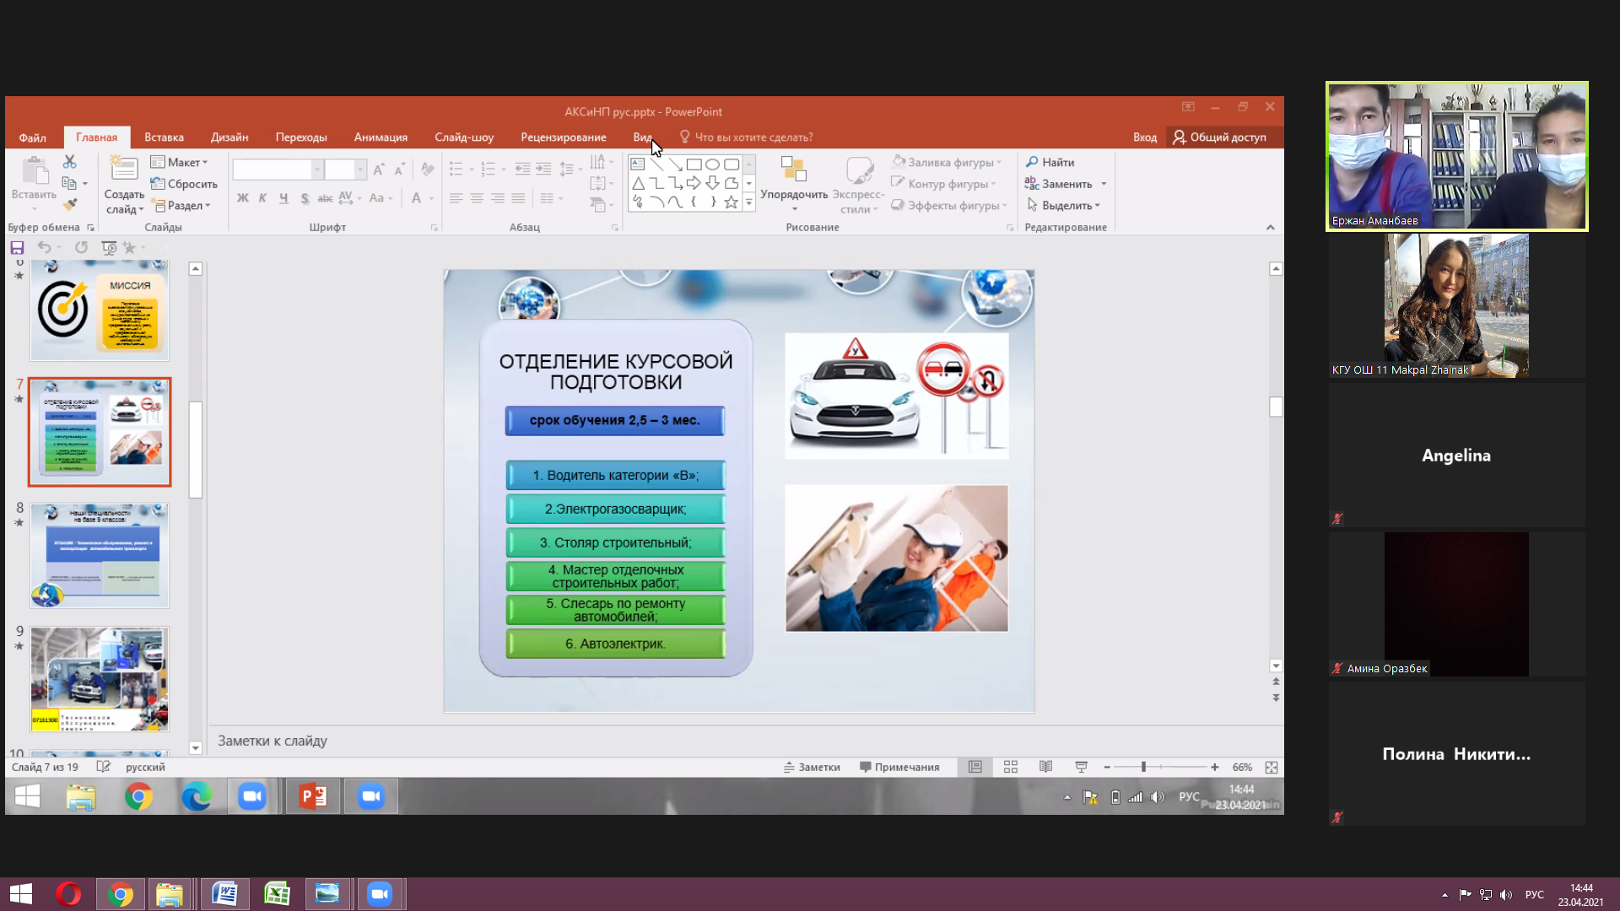Click the Найти find button
1620x911 pixels.
click(x=1050, y=162)
